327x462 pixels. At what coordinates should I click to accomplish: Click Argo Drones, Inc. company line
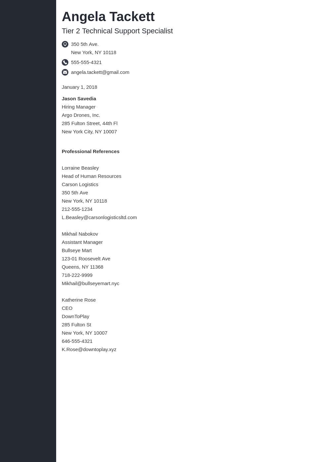coord(81,115)
